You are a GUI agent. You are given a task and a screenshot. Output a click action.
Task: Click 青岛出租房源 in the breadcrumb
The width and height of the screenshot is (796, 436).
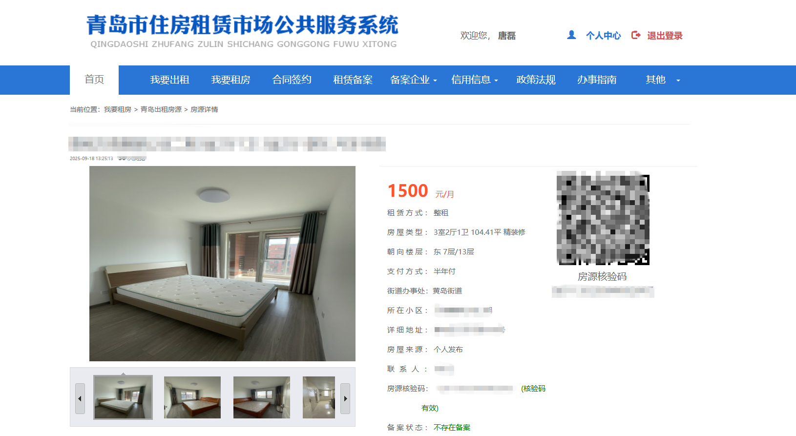[x=161, y=109]
